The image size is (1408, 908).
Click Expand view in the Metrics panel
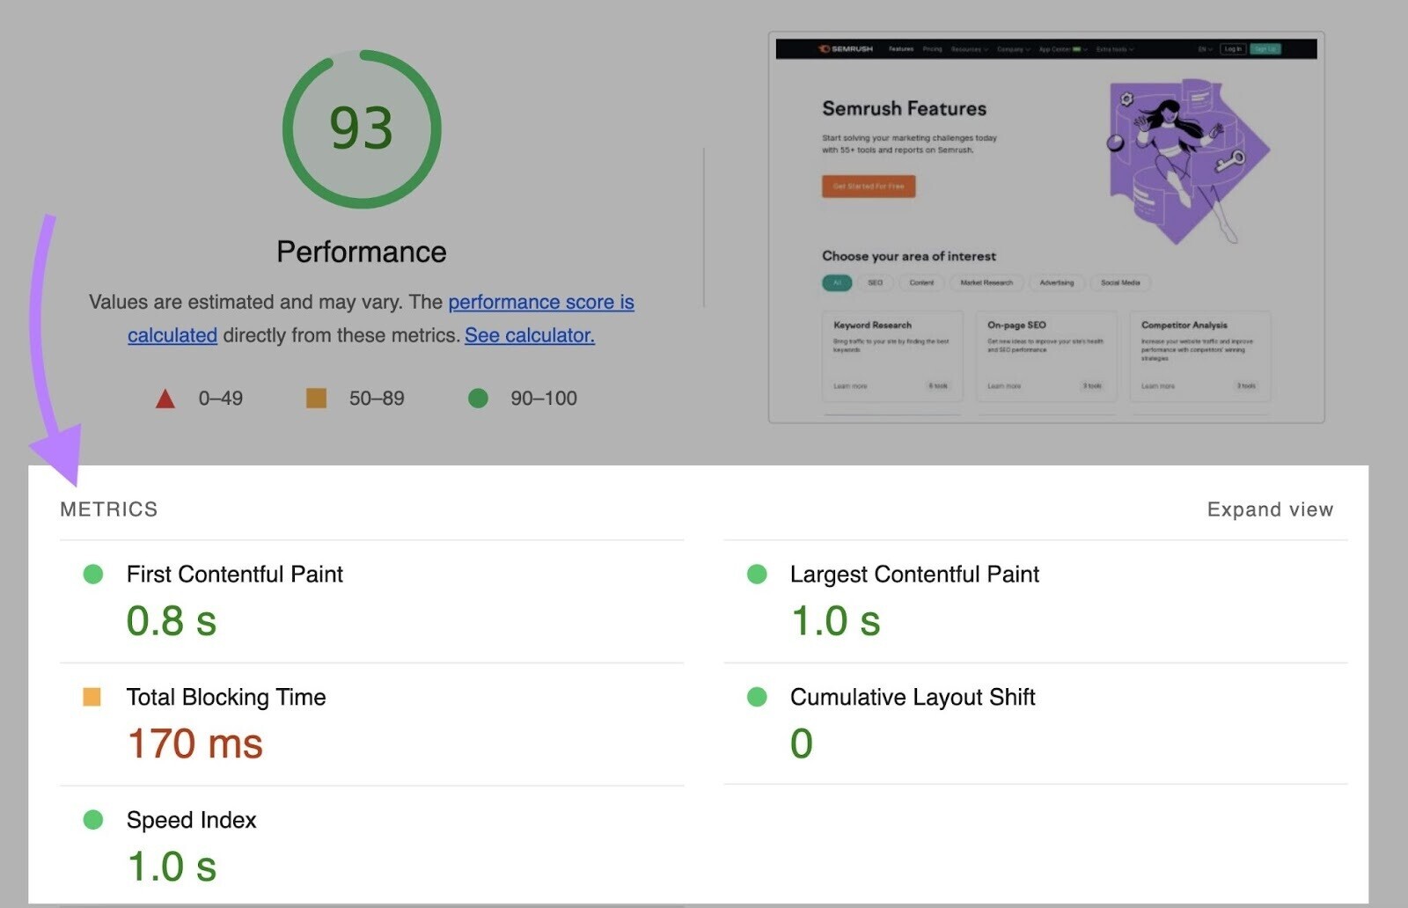1270,509
